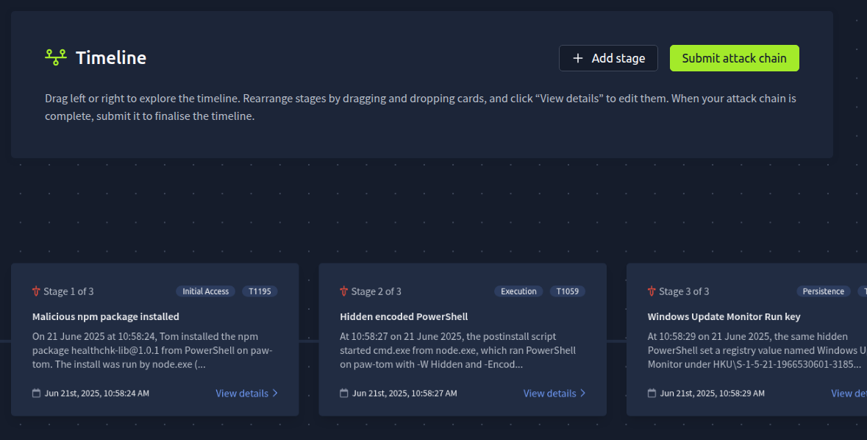The image size is (867, 440).
Task: Click the red icon beside Stage 1 of 3
Action: tap(36, 291)
